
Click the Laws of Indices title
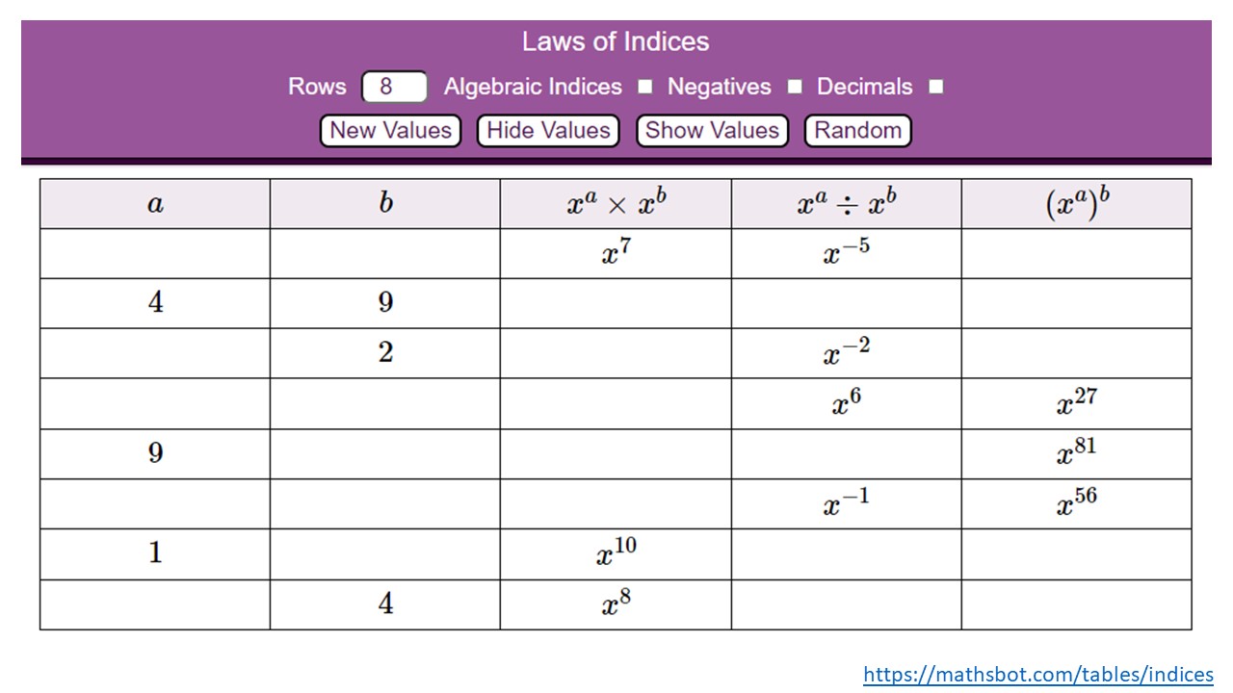coord(616,41)
